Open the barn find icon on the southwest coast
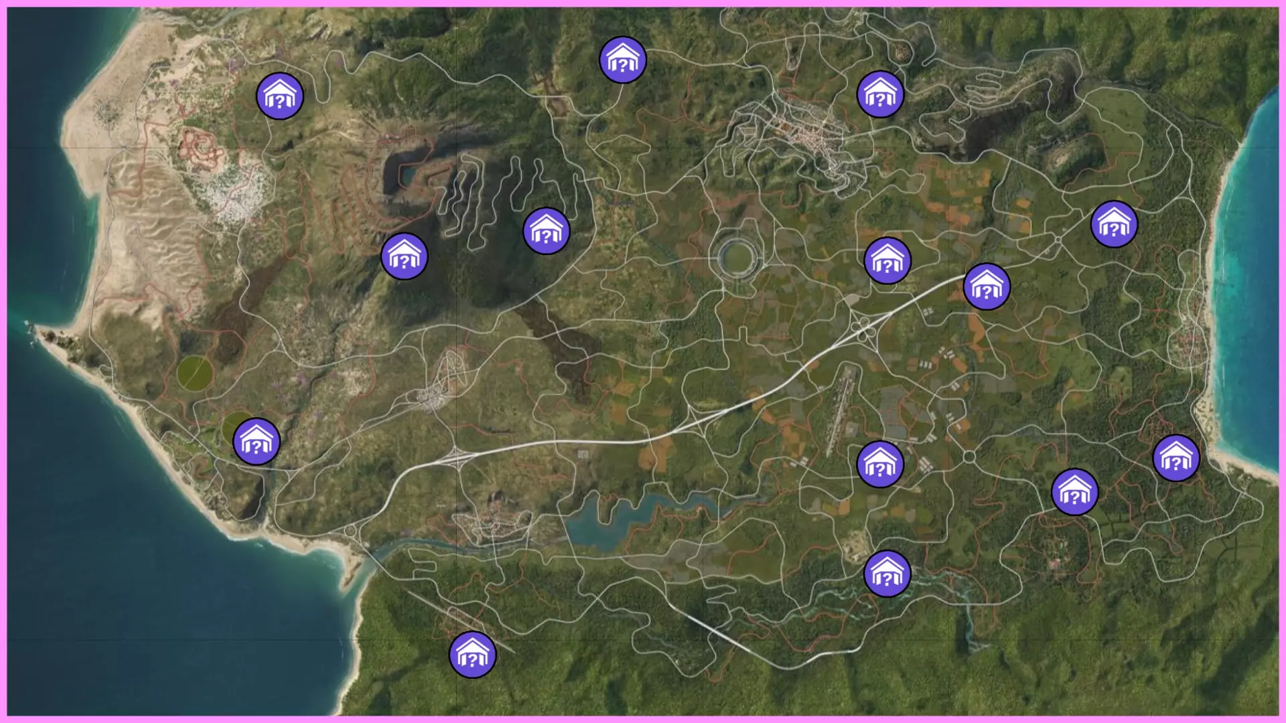This screenshot has height=723, width=1286. pos(256,441)
